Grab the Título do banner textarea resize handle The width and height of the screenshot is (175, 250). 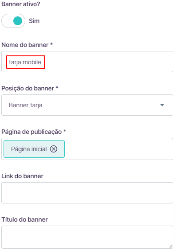[171, 246]
